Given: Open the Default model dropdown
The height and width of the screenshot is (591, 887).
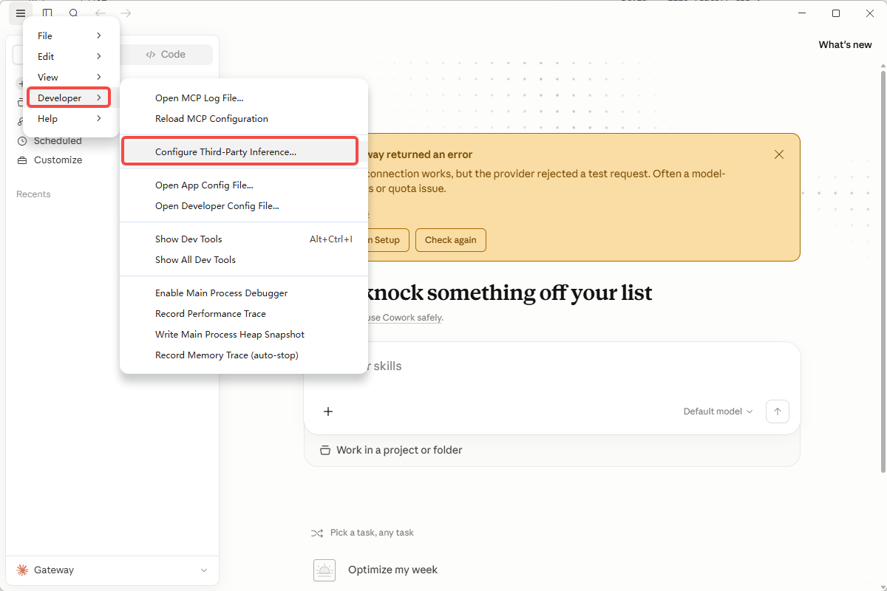Looking at the screenshot, I should [x=718, y=411].
